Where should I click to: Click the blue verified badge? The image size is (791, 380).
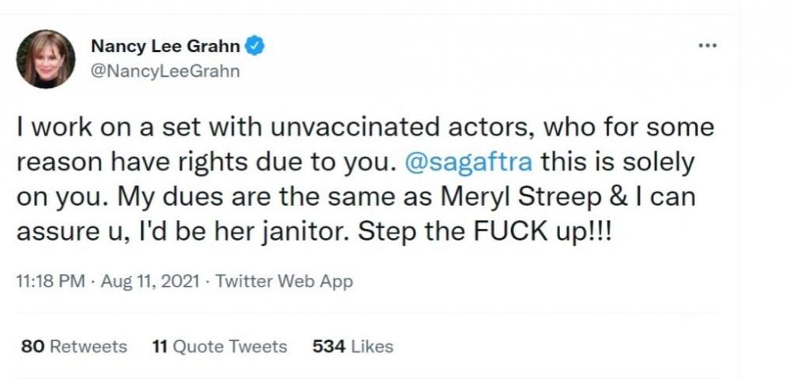(x=255, y=47)
